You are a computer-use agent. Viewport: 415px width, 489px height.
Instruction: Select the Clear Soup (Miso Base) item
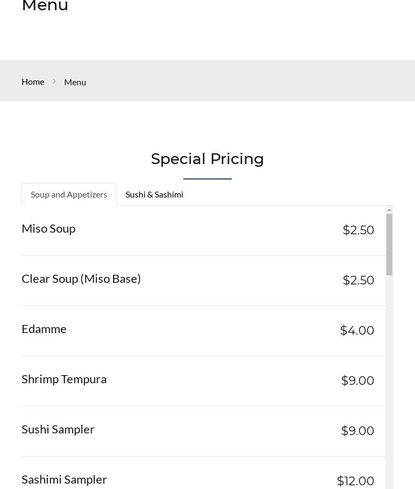(x=81, y=279)
